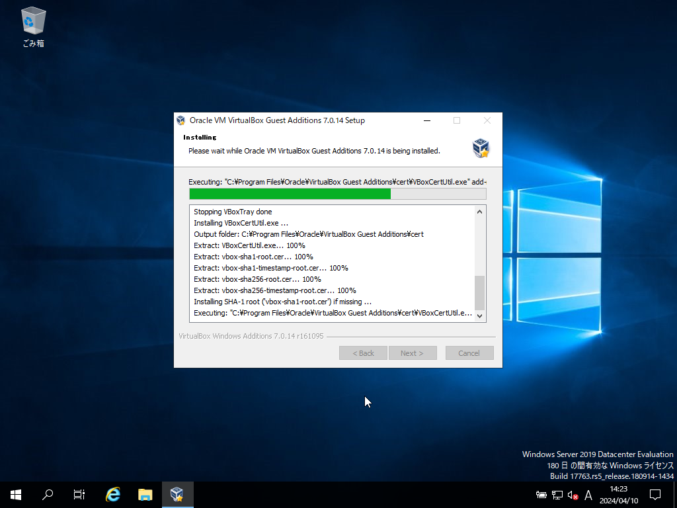Open taskbar search magnifier

coord(48,495)
